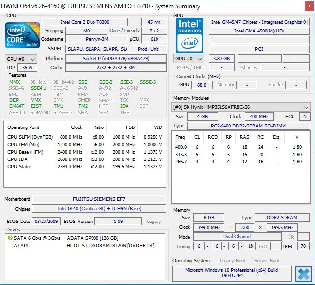Select the CPU Status row
This screenshot has height=285, width=315.
85,167
